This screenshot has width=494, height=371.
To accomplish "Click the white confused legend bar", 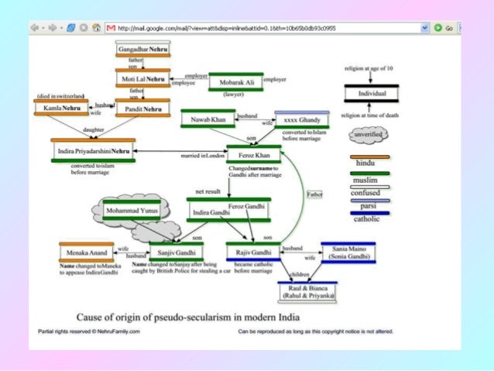I will 370,187.
